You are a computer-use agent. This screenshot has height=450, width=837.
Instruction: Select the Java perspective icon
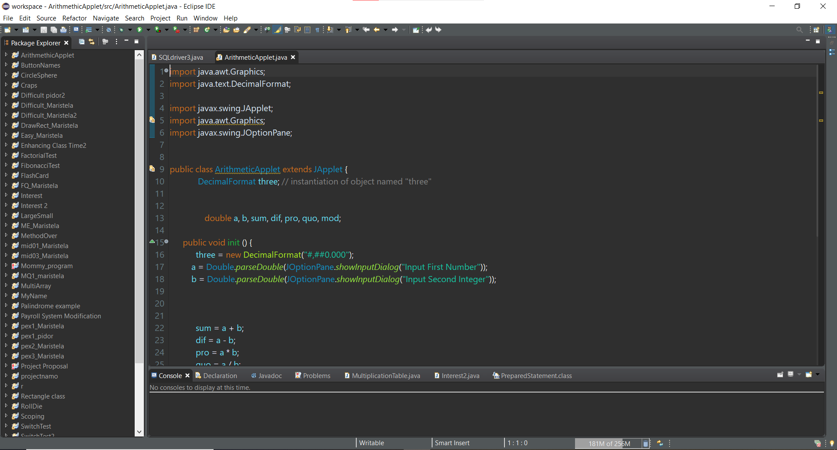click(830, 30)
